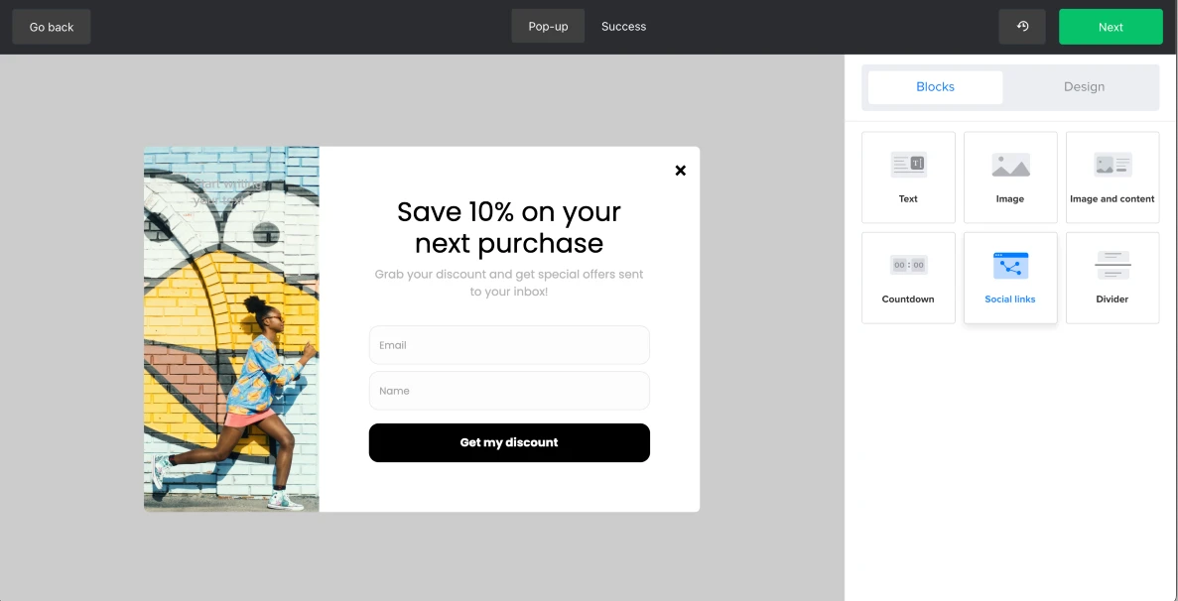Image resolution: width=1178 pixels, height=601 pixels.
Task: Add a Countdown timer block
Action: point(908,278)
